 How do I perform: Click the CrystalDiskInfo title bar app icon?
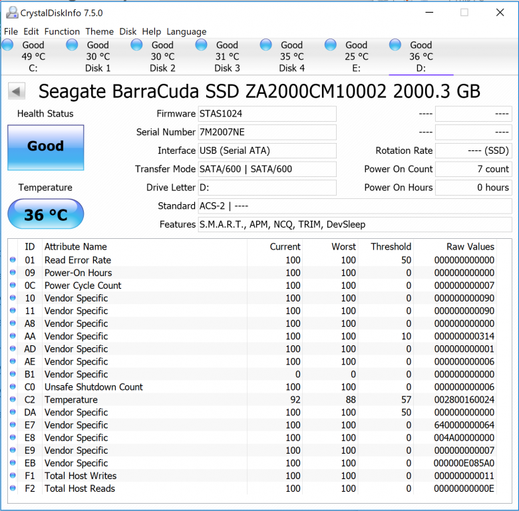click(x=11, y=13)
